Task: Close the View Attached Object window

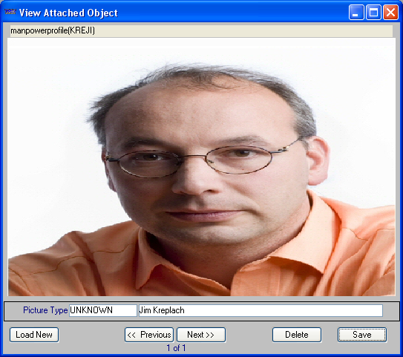Action: (x=390, y=12)
